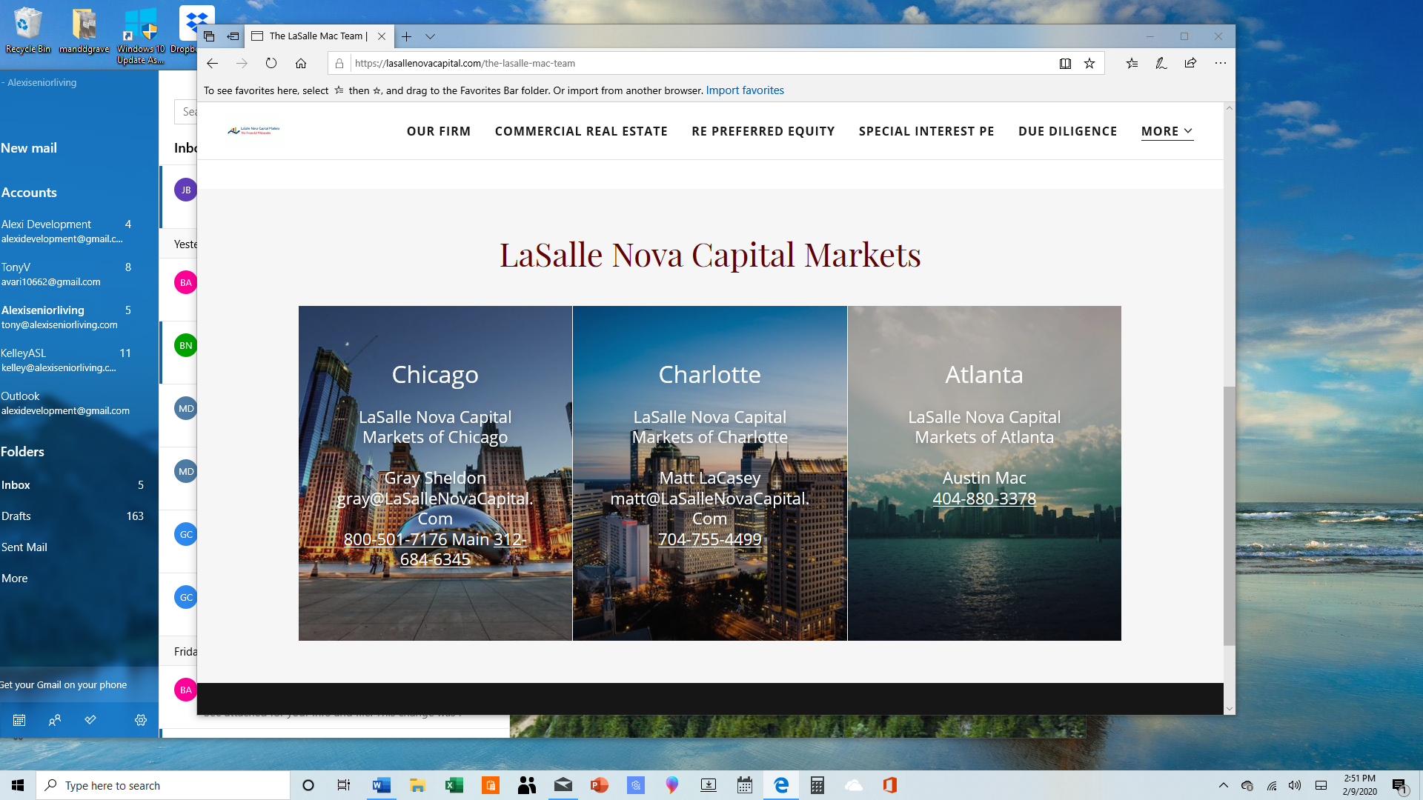Click the Atlanta city heading
Viewport: 1423px width, 800px height.
point(984,375)
